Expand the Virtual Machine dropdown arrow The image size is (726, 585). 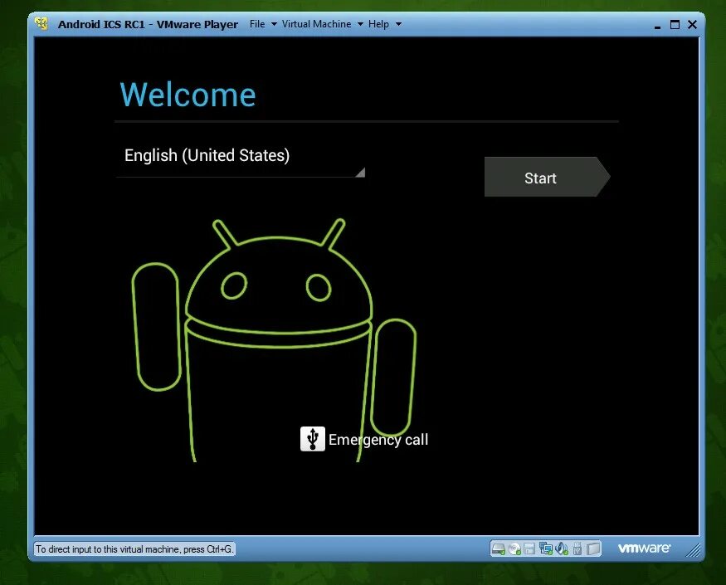[x=360, y=24]
